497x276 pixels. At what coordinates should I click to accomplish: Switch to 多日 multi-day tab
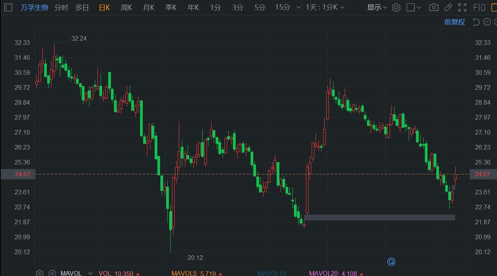(82, 7)
